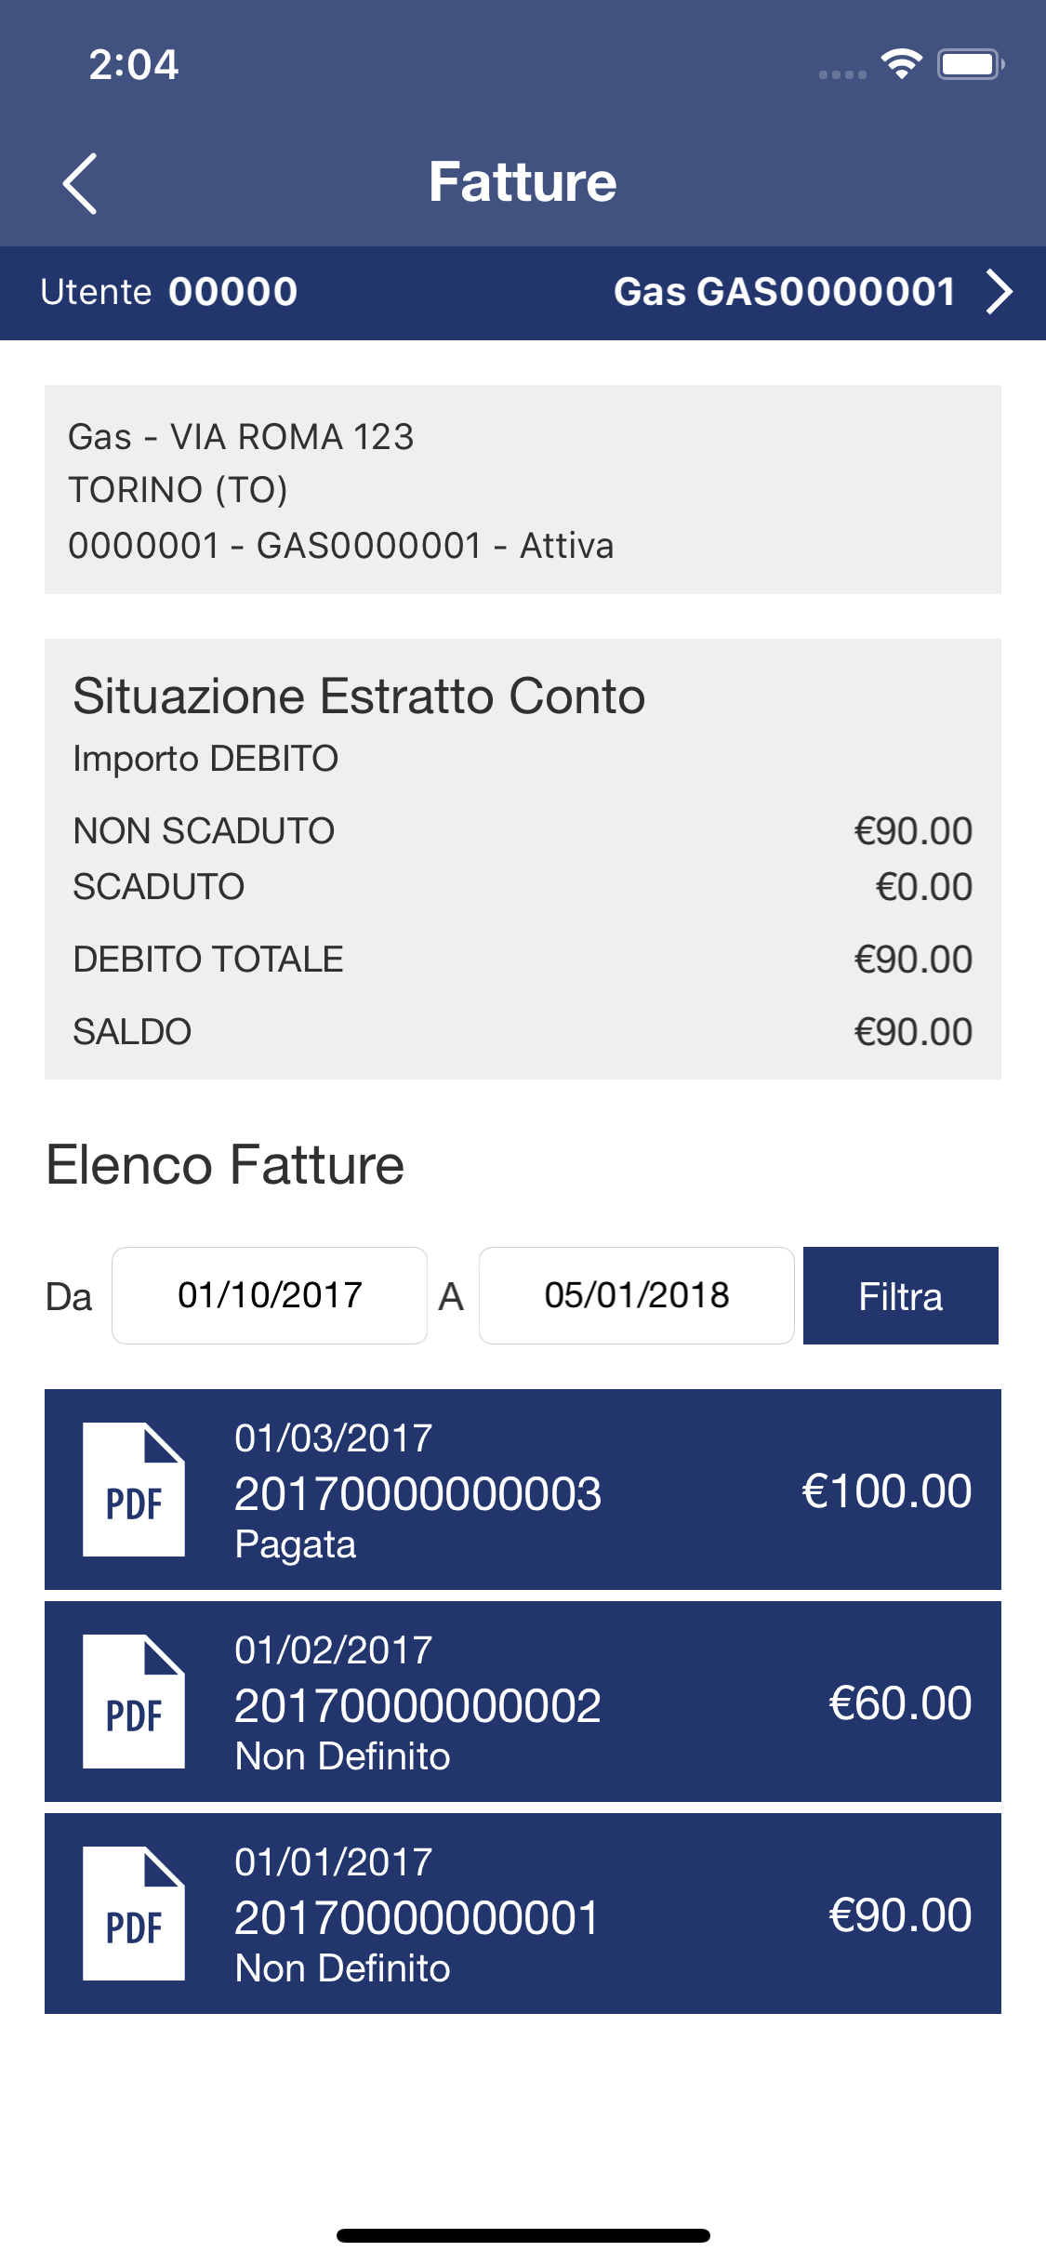Tap the home indicator bar
The height and width of the screenshot is (2265, 1046).
tap(523, 2235)
